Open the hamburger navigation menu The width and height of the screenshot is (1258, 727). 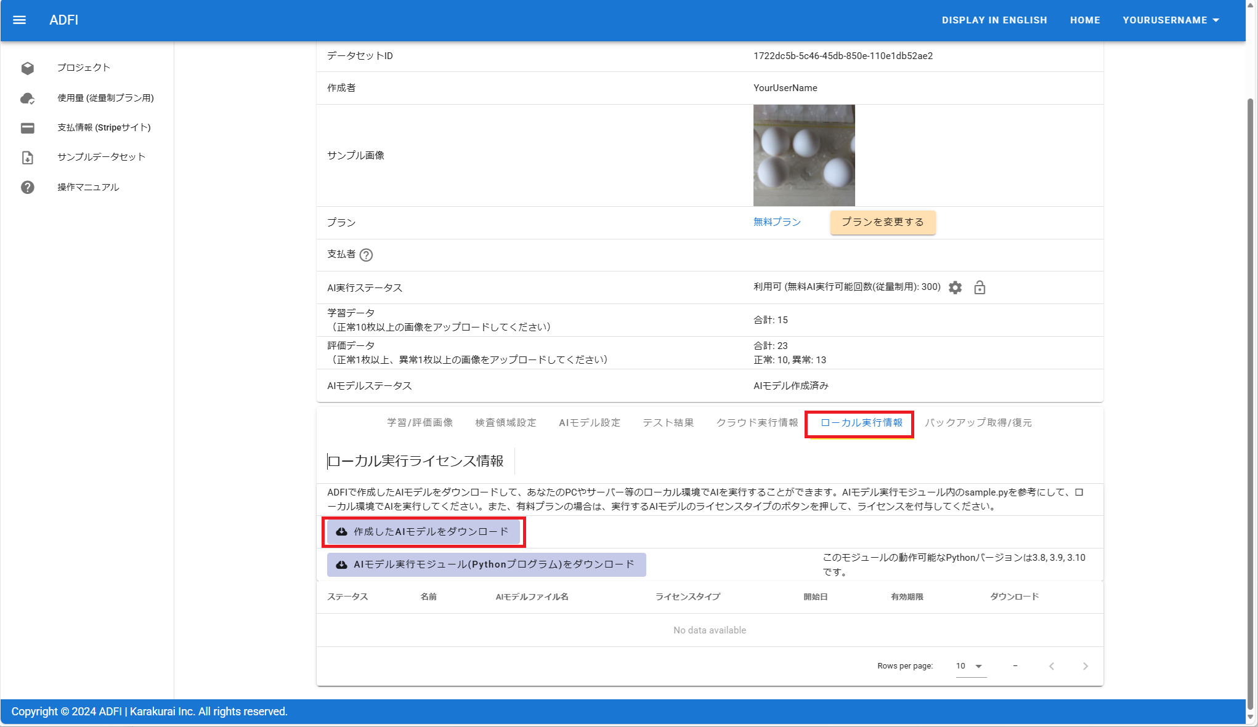tap(19, 20)
